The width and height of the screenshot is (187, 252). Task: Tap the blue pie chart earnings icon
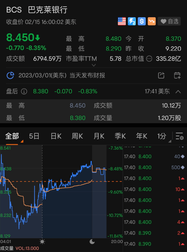point(10,75)
